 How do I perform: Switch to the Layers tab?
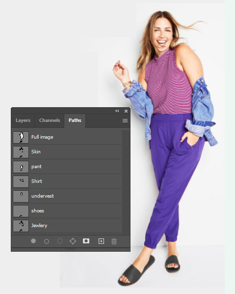pyautogui.click(x=23, y=120)
